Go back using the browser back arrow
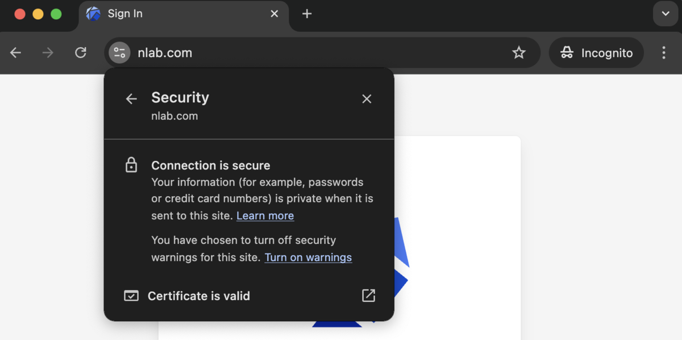Image resolution: width=682 pixels, height=340 pixels. [16, 53]
